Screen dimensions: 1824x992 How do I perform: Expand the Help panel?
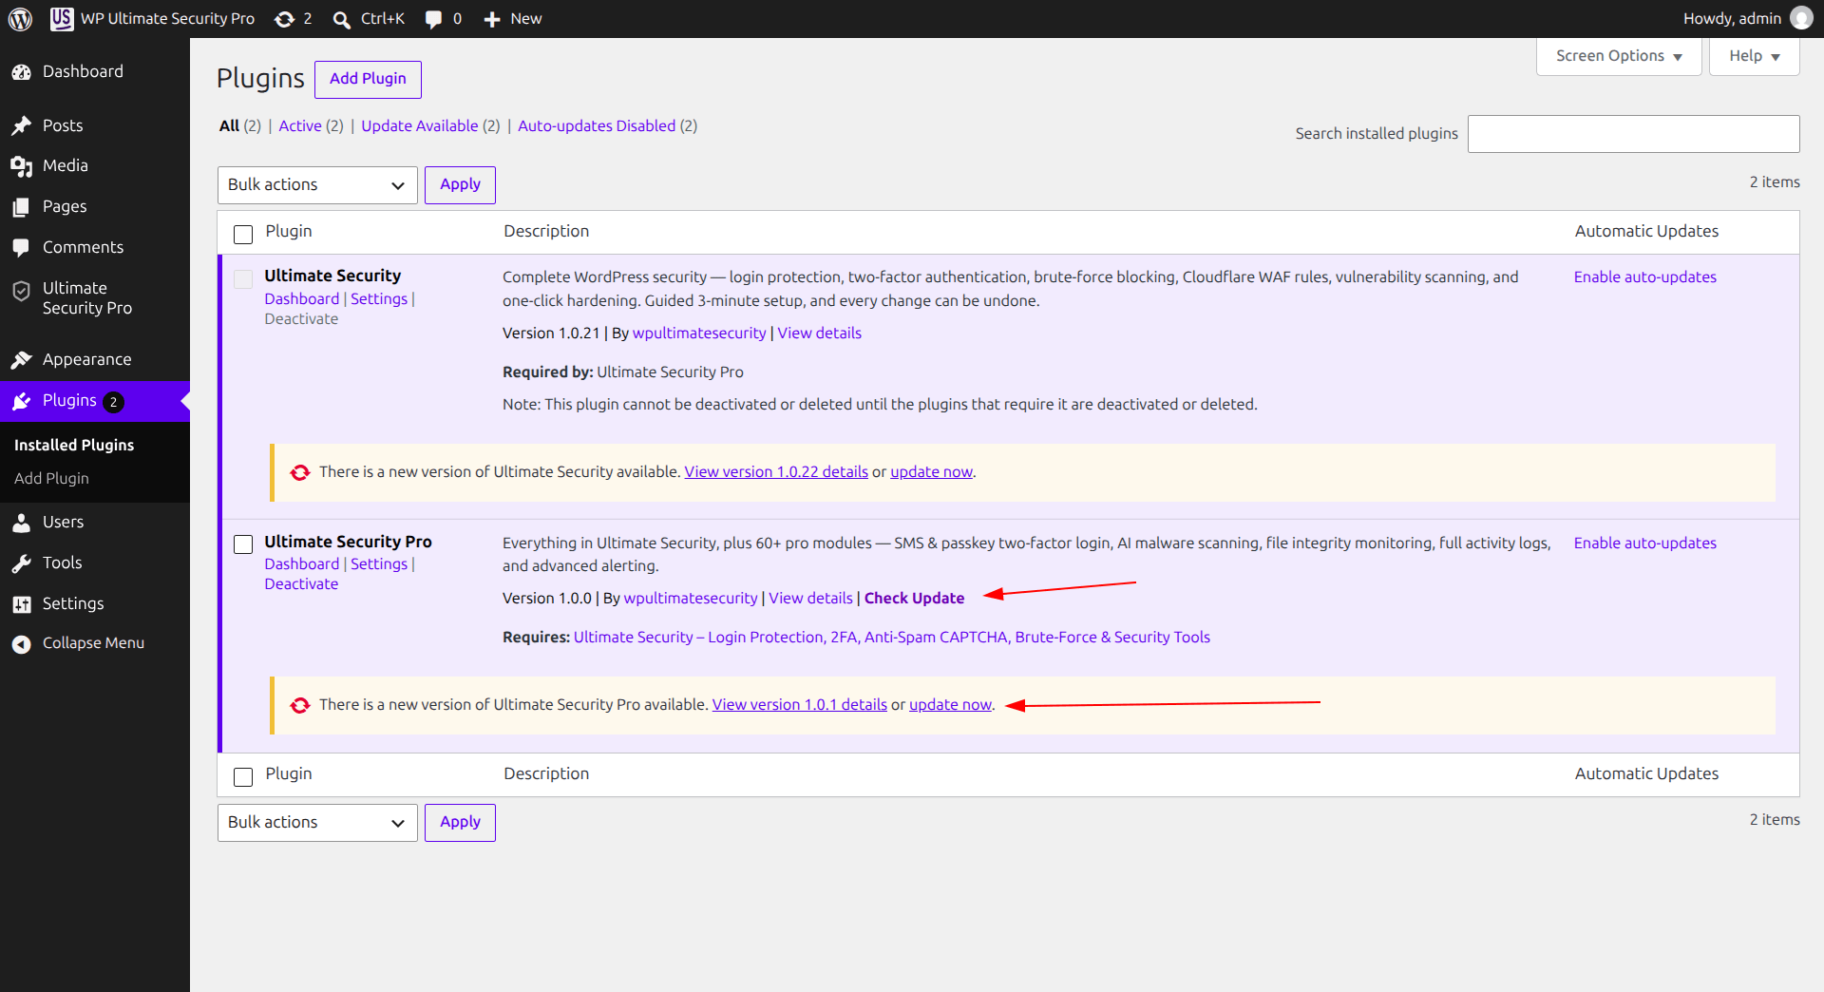click(1754, 56)
